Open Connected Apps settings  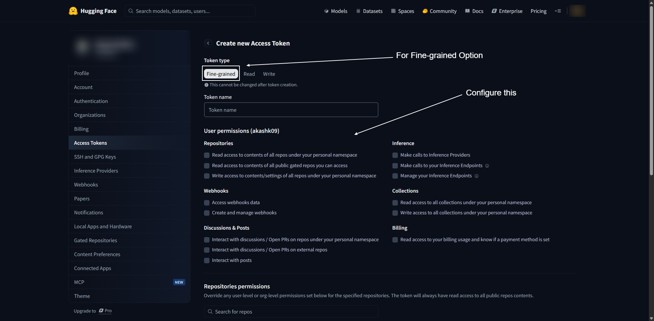tap(129, 268)
